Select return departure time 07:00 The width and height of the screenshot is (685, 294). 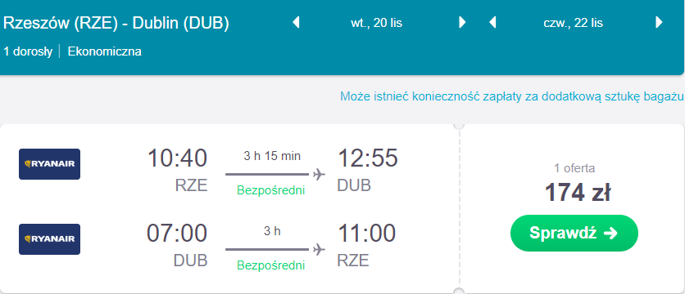click(176, 233)
